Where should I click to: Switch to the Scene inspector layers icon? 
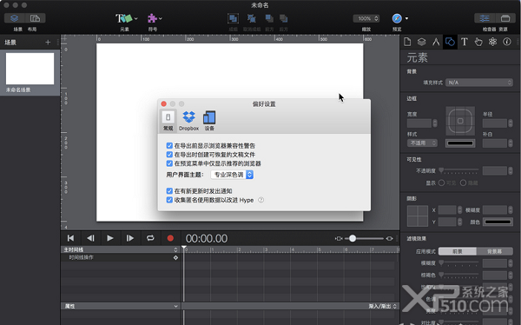[422, 42]
